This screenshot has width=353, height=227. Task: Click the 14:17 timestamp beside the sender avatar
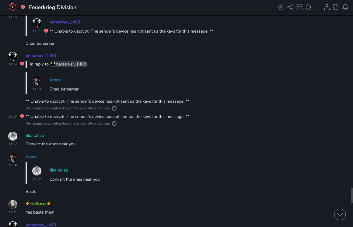tap(13, 144)
